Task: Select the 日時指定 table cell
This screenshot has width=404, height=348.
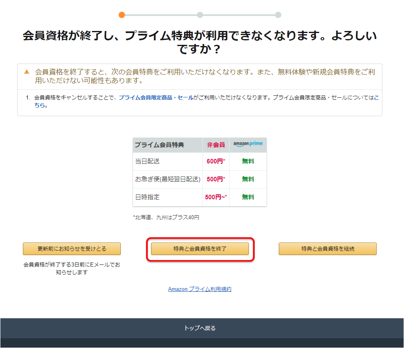Action: pyautogui.click(x=168, y=197)
